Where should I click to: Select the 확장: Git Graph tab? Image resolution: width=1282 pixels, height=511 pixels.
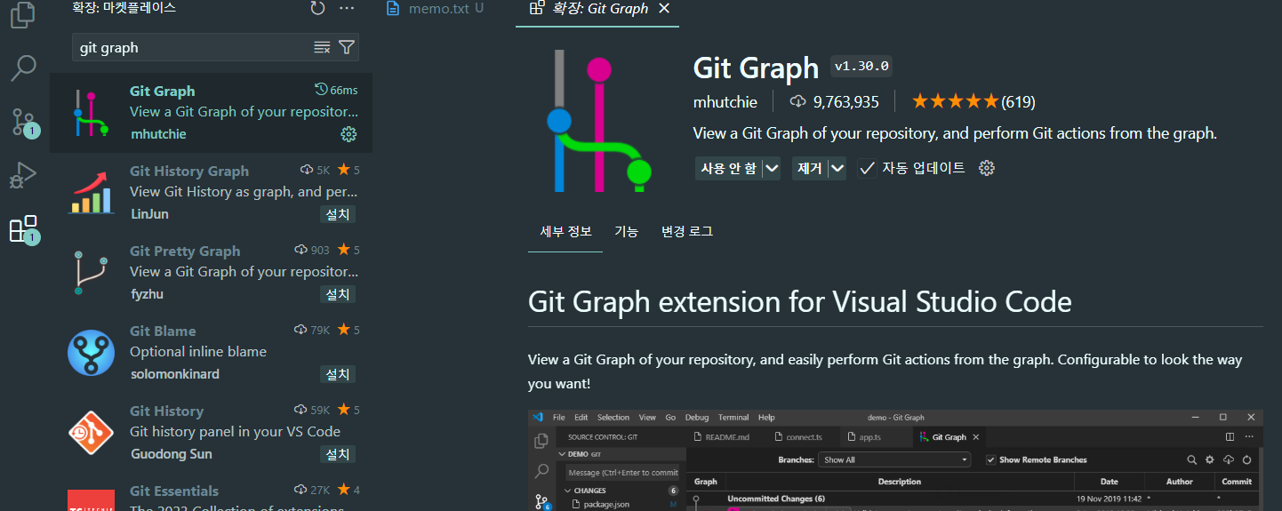click(598, 8)
